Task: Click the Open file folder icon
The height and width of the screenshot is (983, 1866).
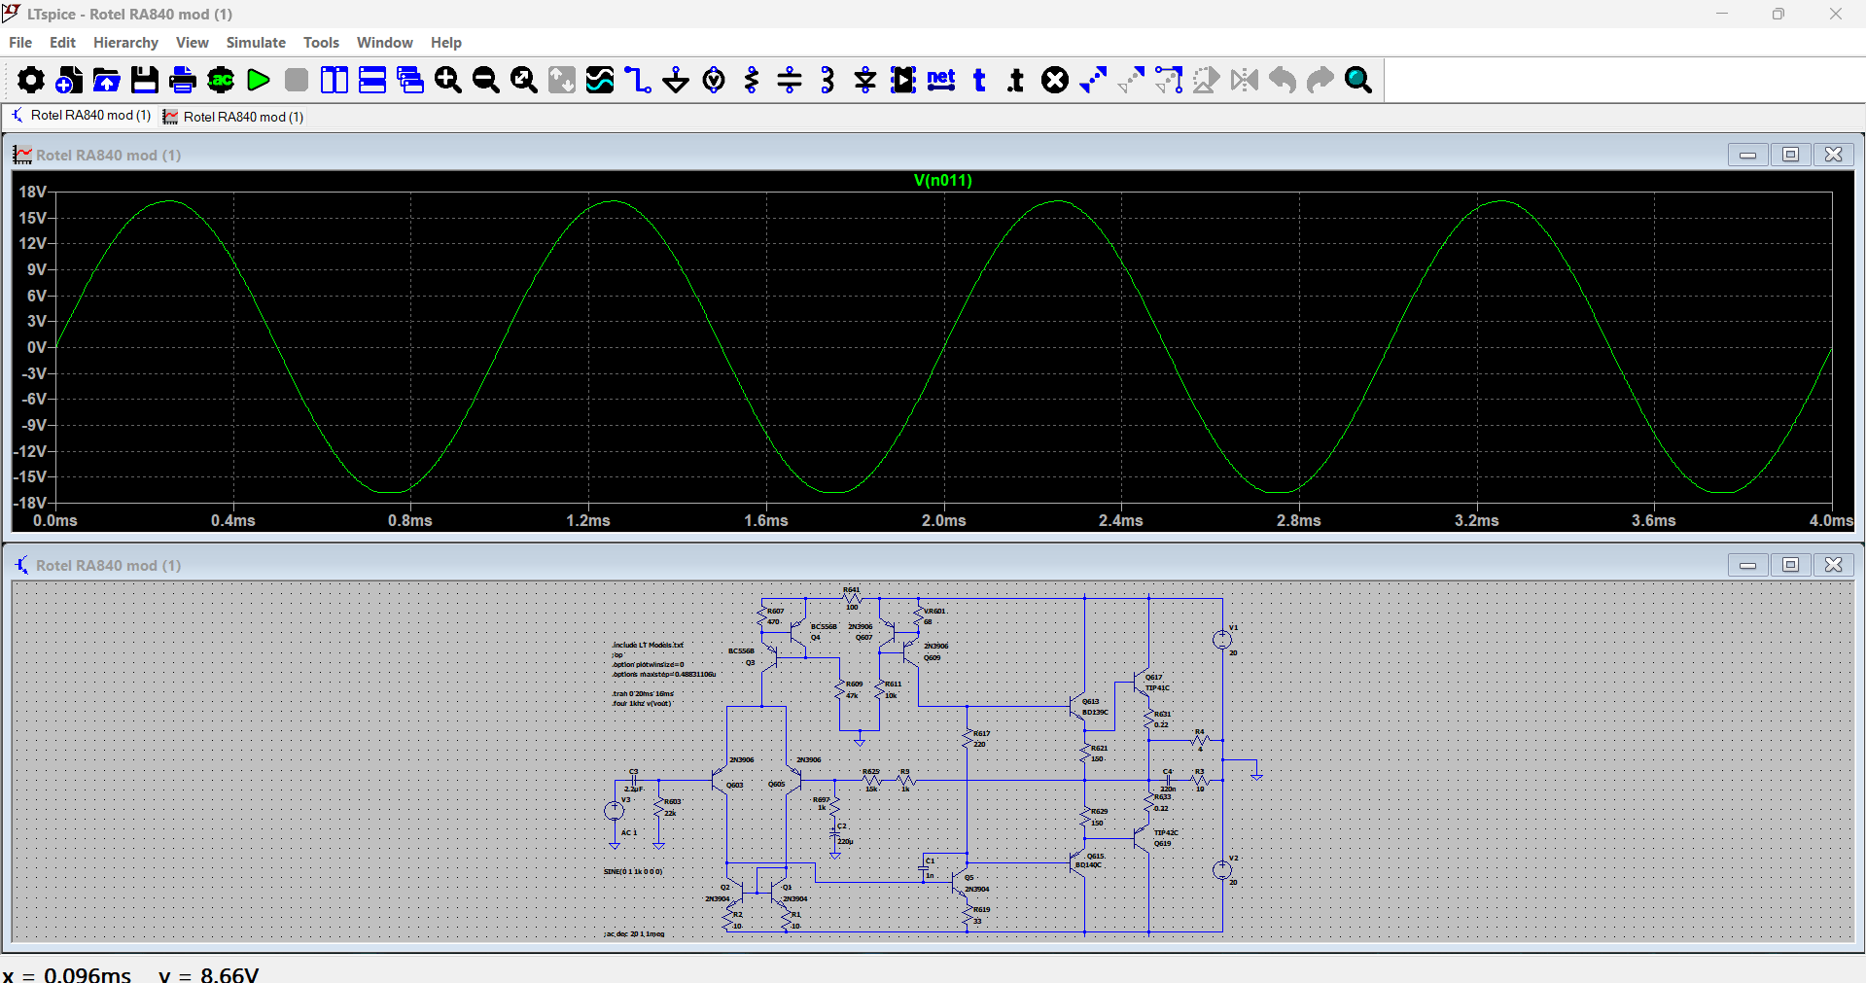Action: pos(107,80)
